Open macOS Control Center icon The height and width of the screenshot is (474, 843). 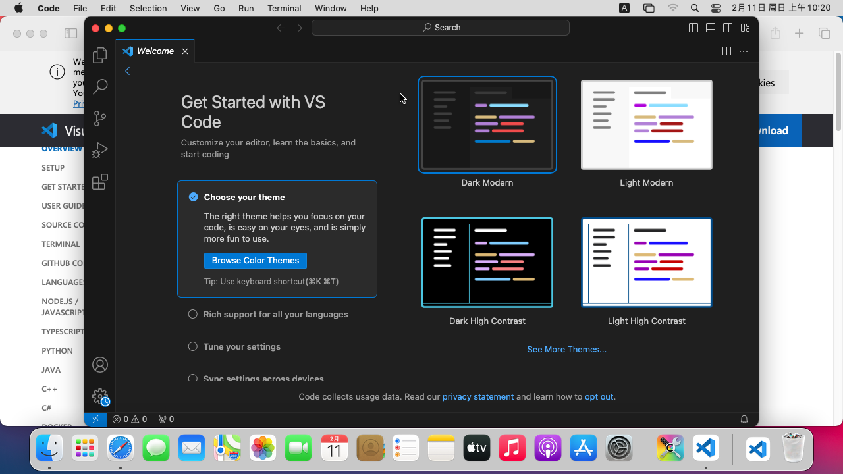716,8
